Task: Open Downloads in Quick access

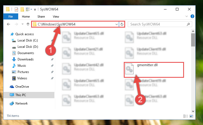Action: pos(26,59)
